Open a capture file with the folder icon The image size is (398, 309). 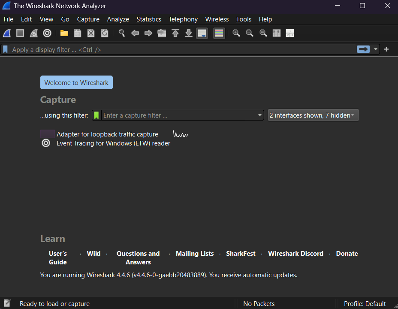[64, 33]
